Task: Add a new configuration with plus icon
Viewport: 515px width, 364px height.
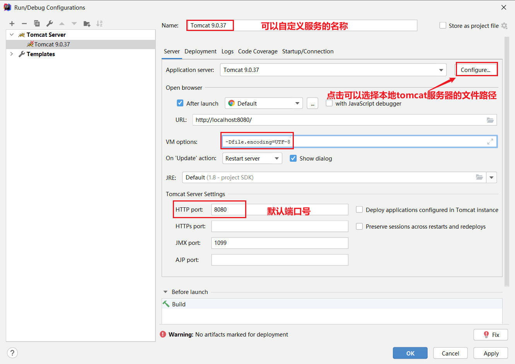Action: [12, 24]
